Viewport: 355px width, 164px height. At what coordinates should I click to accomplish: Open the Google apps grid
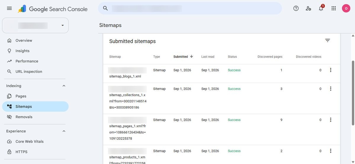[x=334, y=8]
